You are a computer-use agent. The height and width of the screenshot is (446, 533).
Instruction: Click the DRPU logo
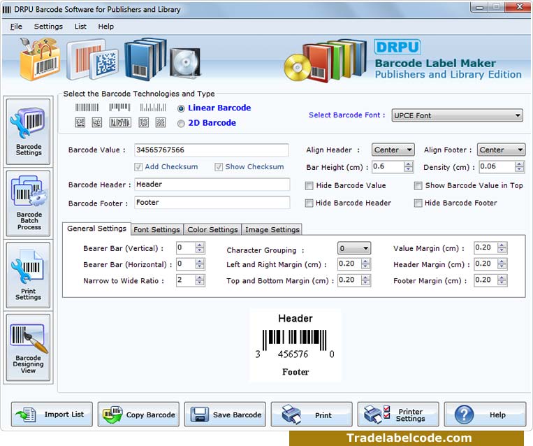(397, 47)
